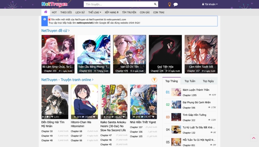Click the blue info icon in notice
Image resolution: width=259 pixels, height=147 pixels.
[x=45, y=19]
